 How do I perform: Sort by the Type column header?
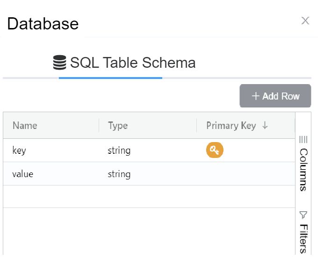click(x=118, y=126)
